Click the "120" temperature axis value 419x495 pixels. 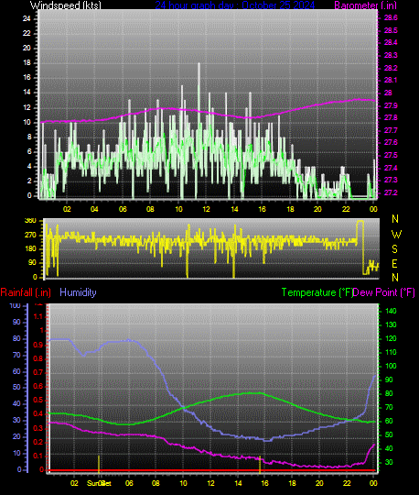[x=391, y=339]
